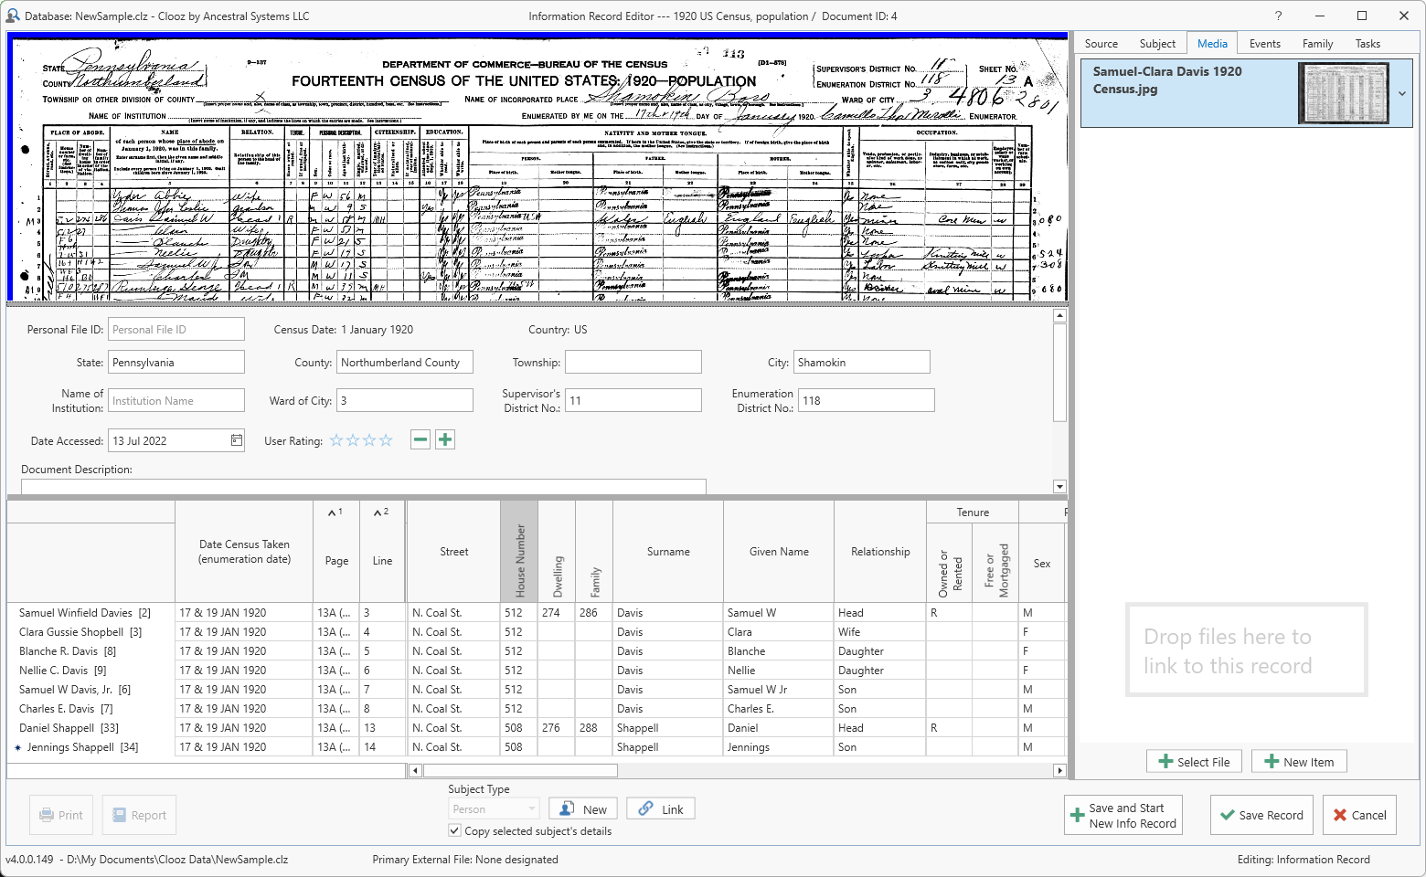Screen dimensions: 1426x877
Task: Set user rating to four stars
Action: click(x=386, y=440)
